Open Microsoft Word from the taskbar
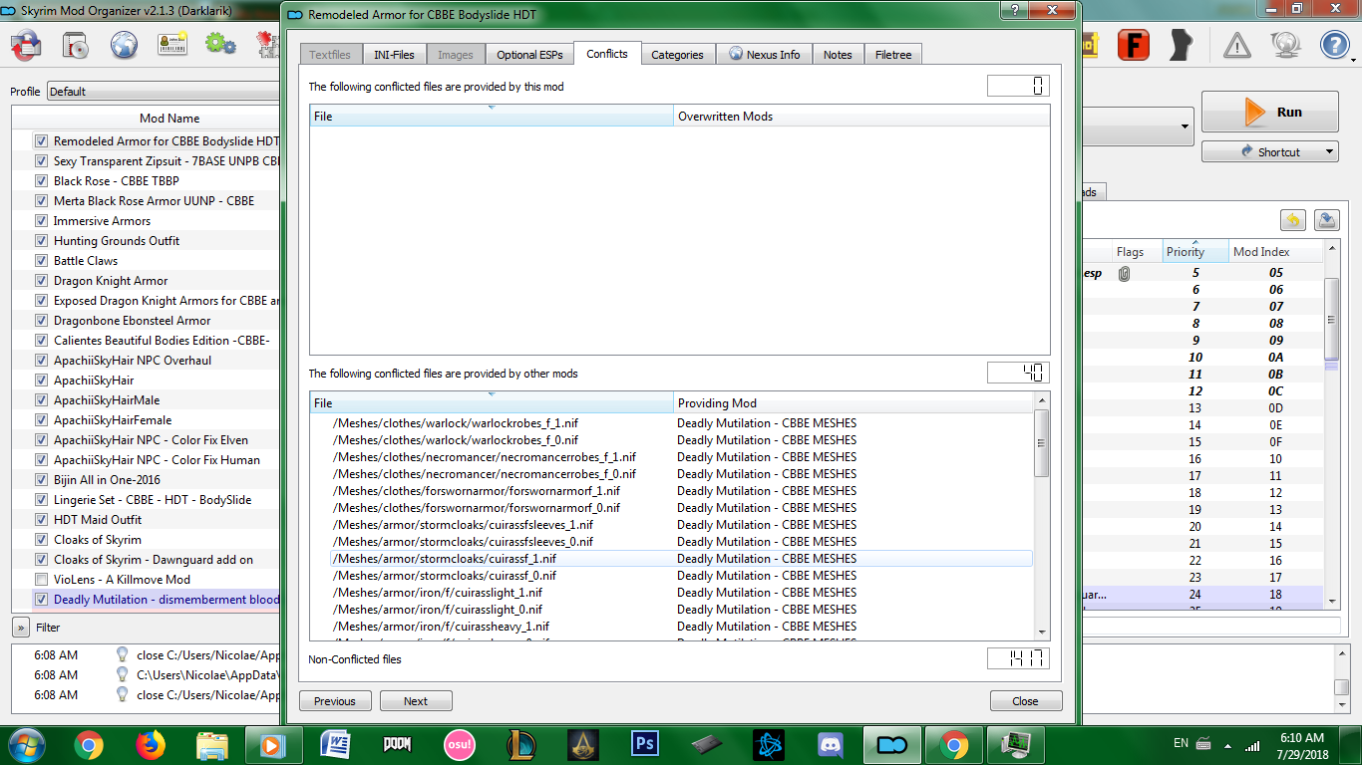The image size is (1362, 765). pos(335,744)
